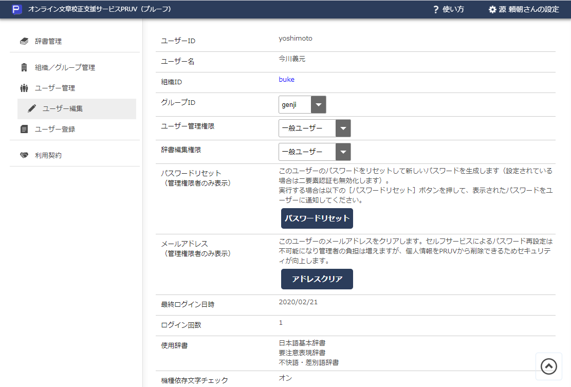Open settings via the gear icon

coord(491,9)
